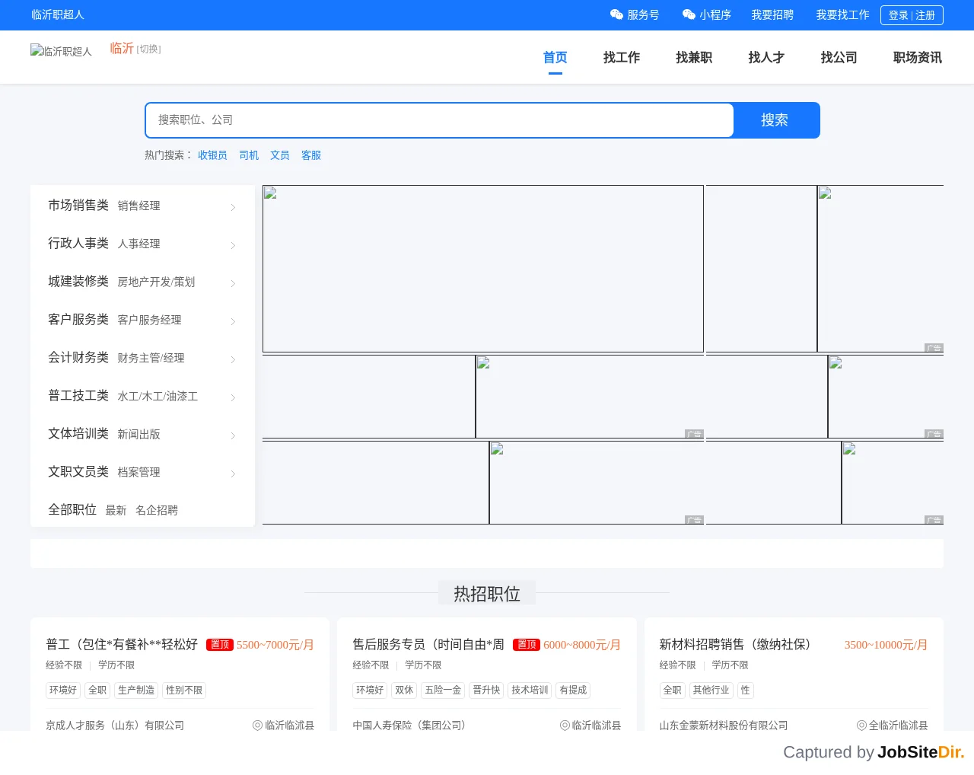
Task: Select the 职场资讯 tab
Action: click(918, 58)
